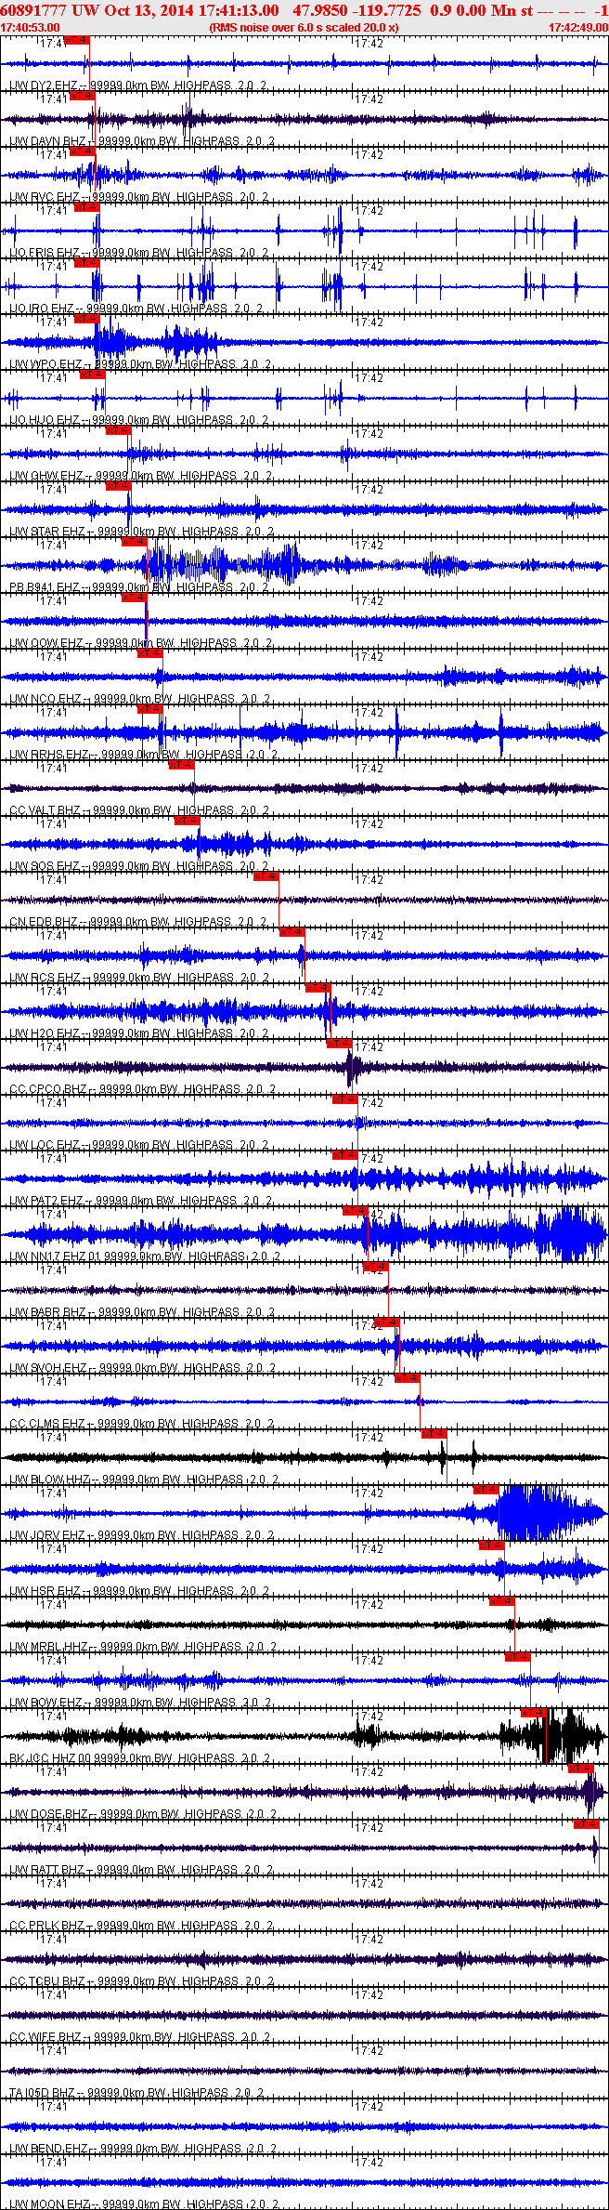Select the UW STAR EHZ station label
The height and width of the screenshot is (2210, 609).
(x=47, y=532)
